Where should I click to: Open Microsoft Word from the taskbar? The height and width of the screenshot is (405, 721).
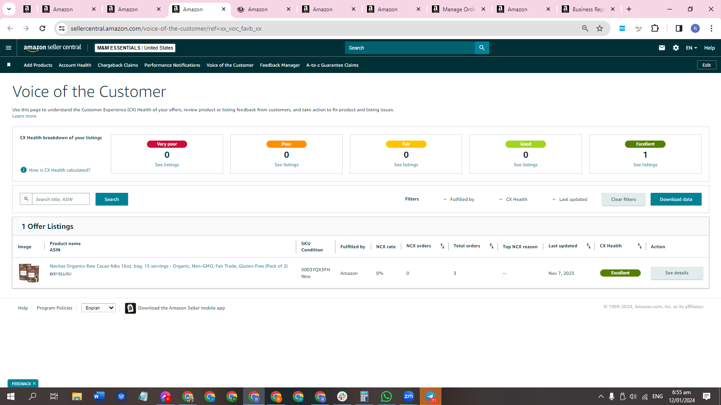point(99,396)
